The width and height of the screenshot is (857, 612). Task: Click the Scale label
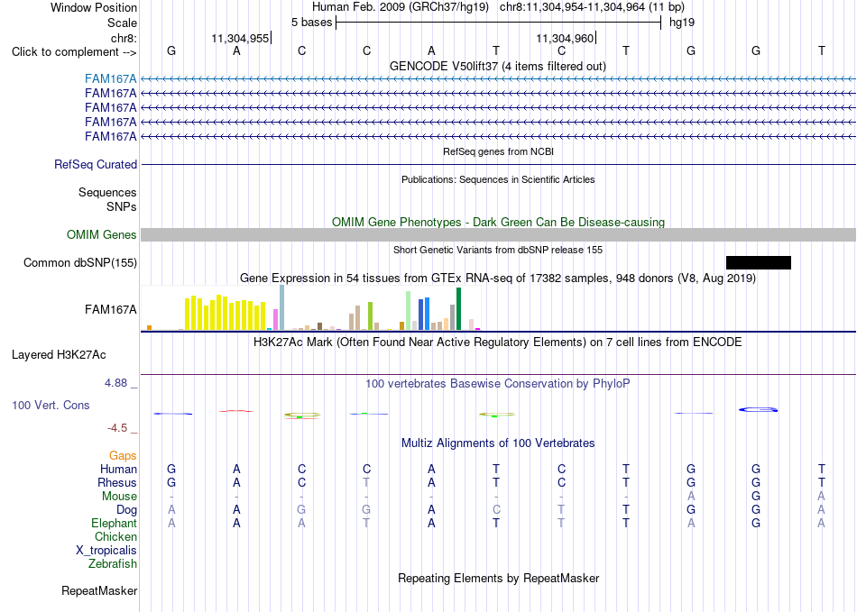(122, 23)
